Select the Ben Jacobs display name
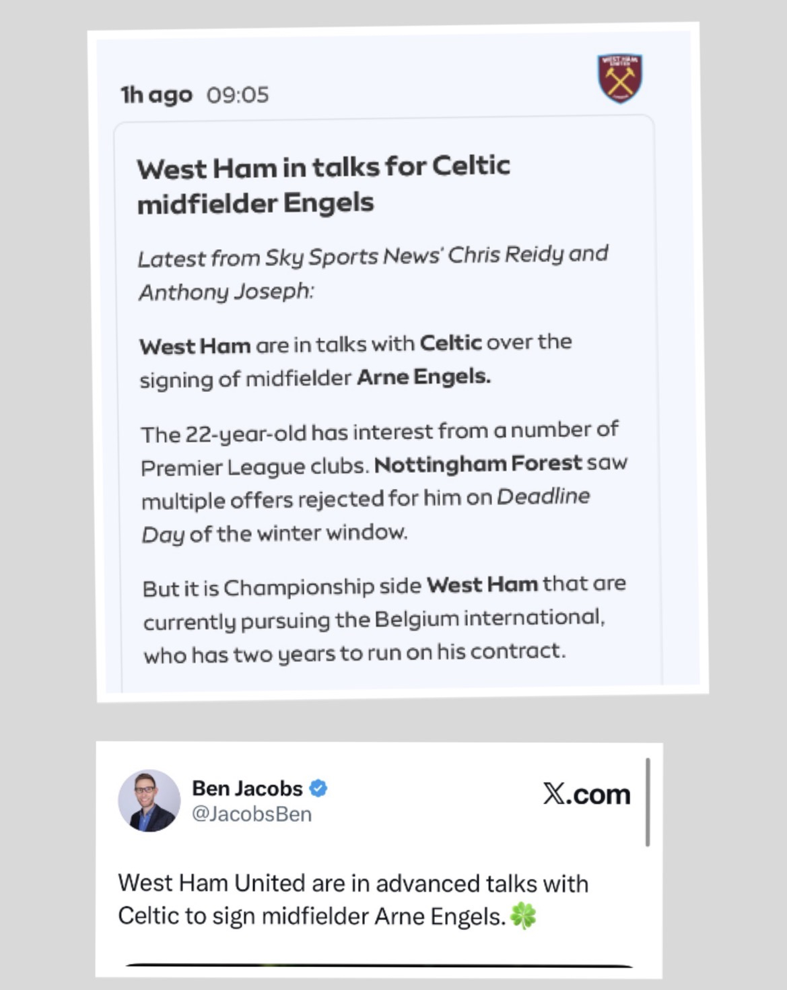This screenshot has height=990, width=787. tap(247, 788)
